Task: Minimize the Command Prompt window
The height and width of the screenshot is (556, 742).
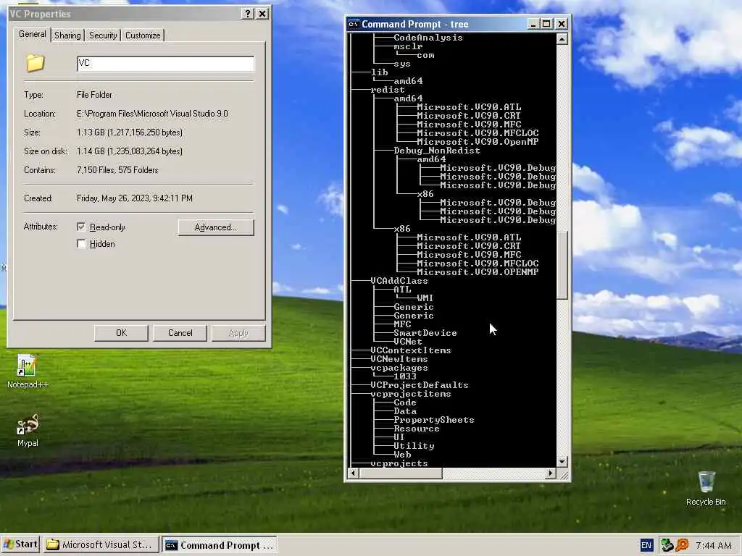Action: coord(534,24)
